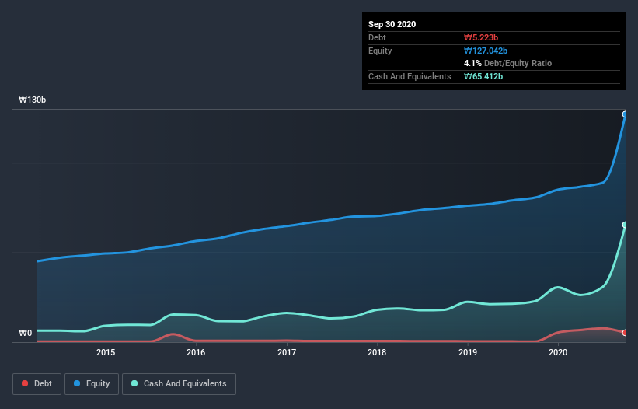Click the 4.1% Debt/Equity Ratio text
This screenshot has height=409, width=638.
[x=507, y=63]
